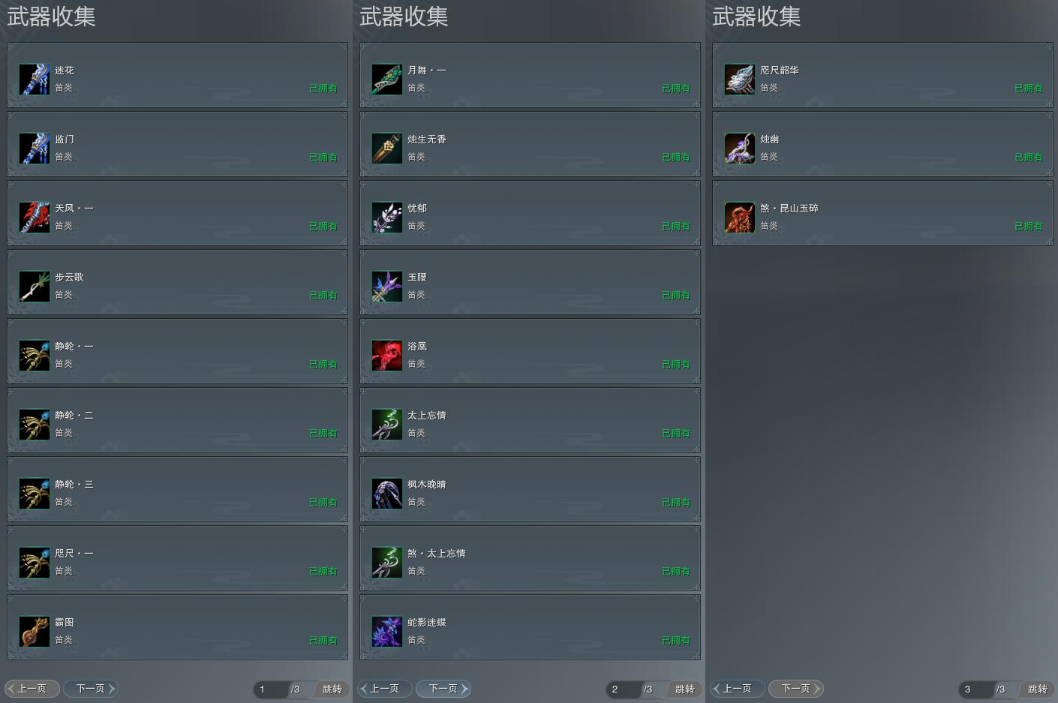The height and width of the screenshot is (703, 1058).
Task: Click the 步云歌 flute icon
Action: (35, 286)
